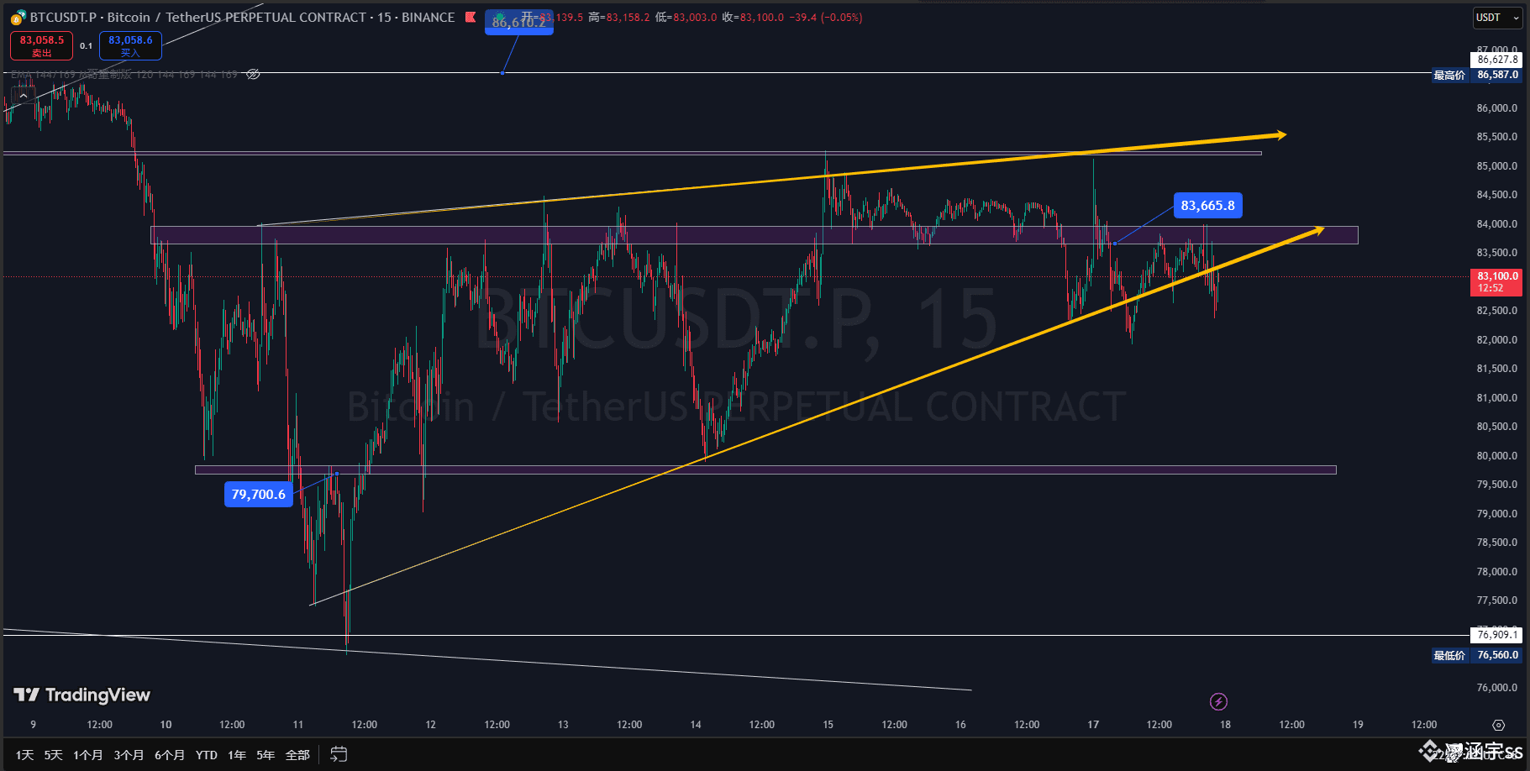Open chart settings with the gear icon
Viewport: 1530px width, 771px height.
(1499, 724)
